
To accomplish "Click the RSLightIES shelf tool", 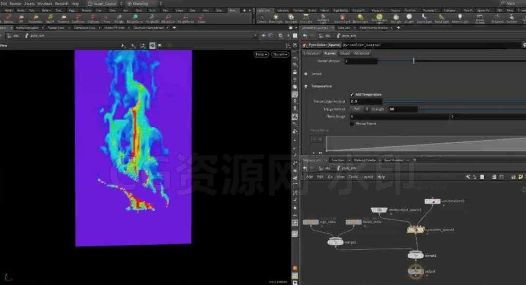I will [x=152, y=19].
